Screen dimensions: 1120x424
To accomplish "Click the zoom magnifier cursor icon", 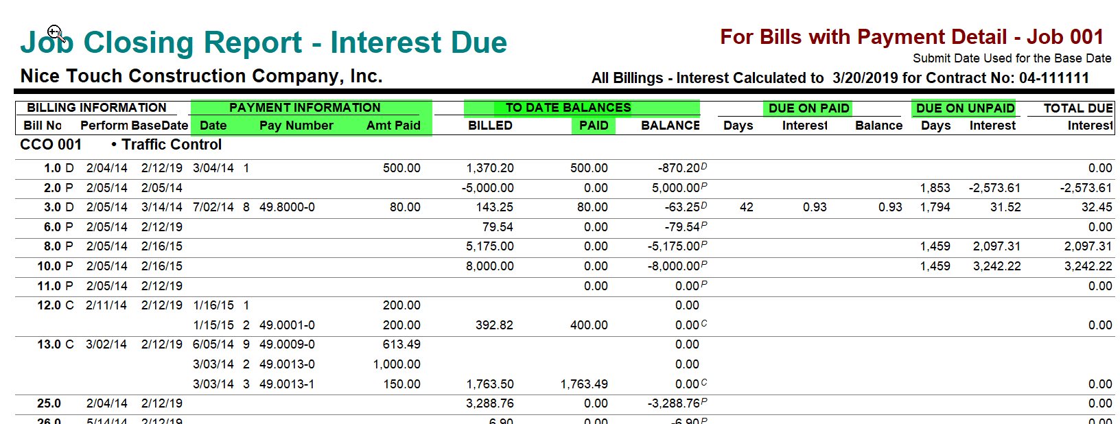I will [x=56, y=33].
